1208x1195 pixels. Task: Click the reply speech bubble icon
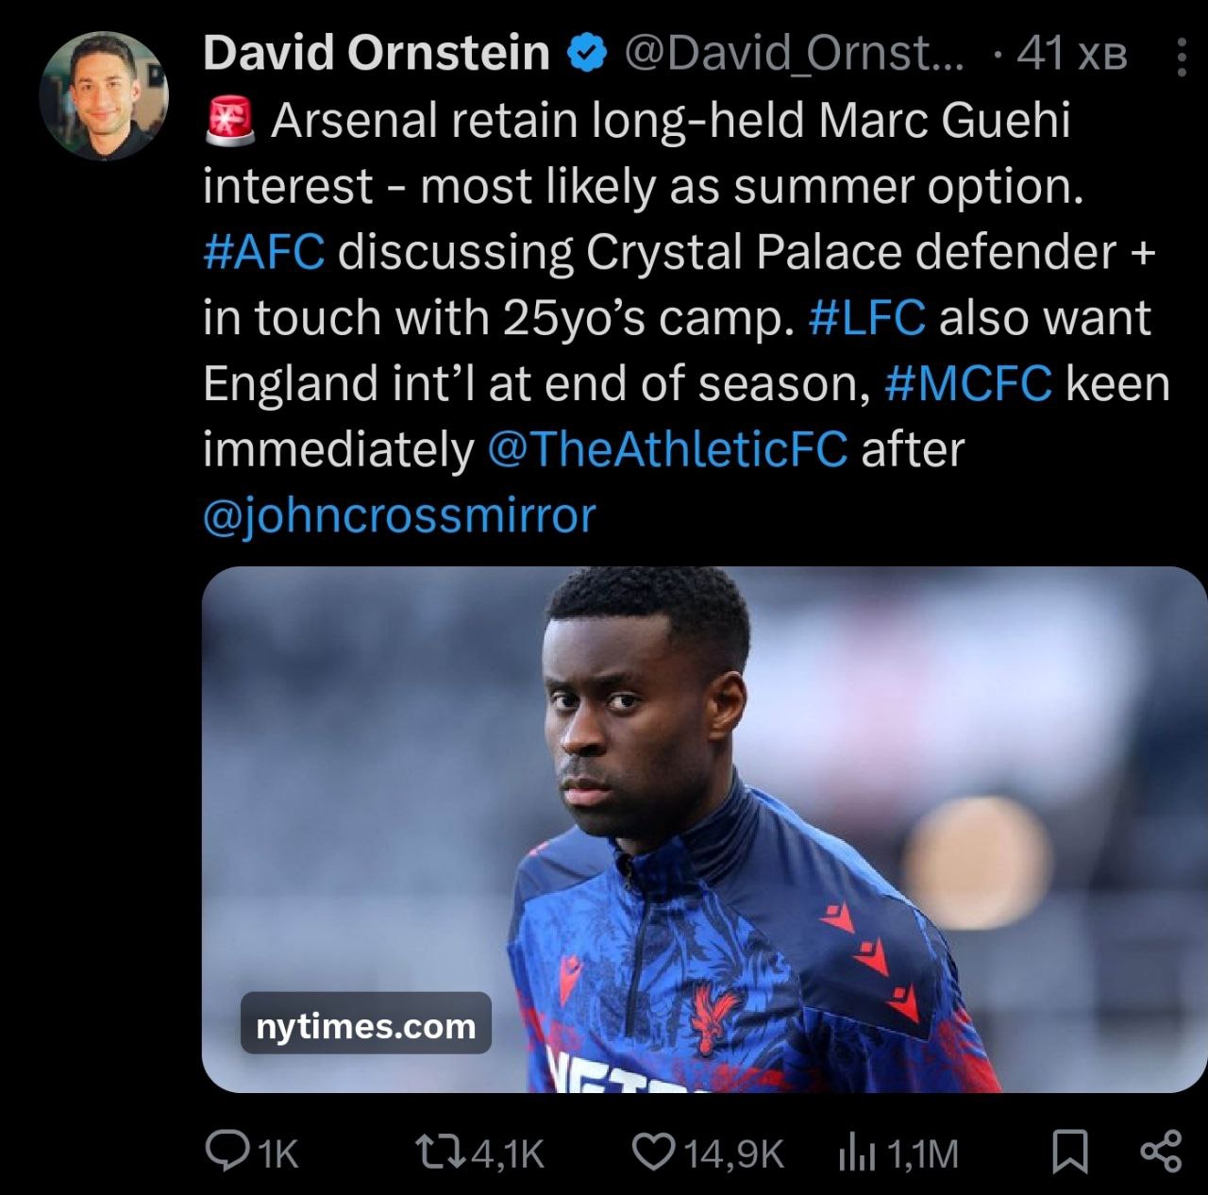[225, 1152]
